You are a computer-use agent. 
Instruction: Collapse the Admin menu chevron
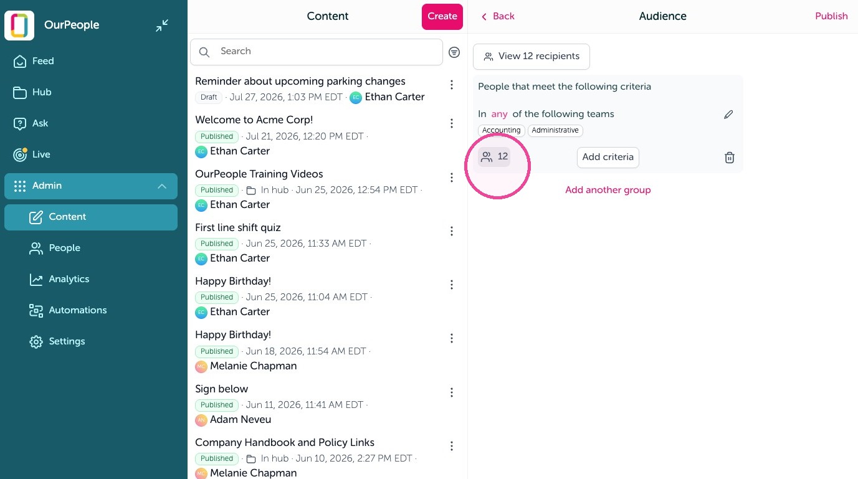click(x=162, y=186)
